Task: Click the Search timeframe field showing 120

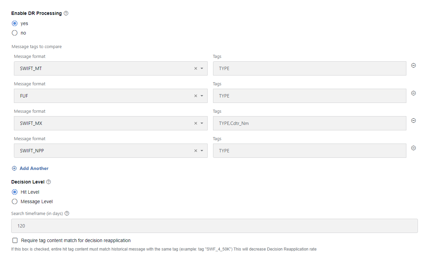Action: tap(214, 226)
